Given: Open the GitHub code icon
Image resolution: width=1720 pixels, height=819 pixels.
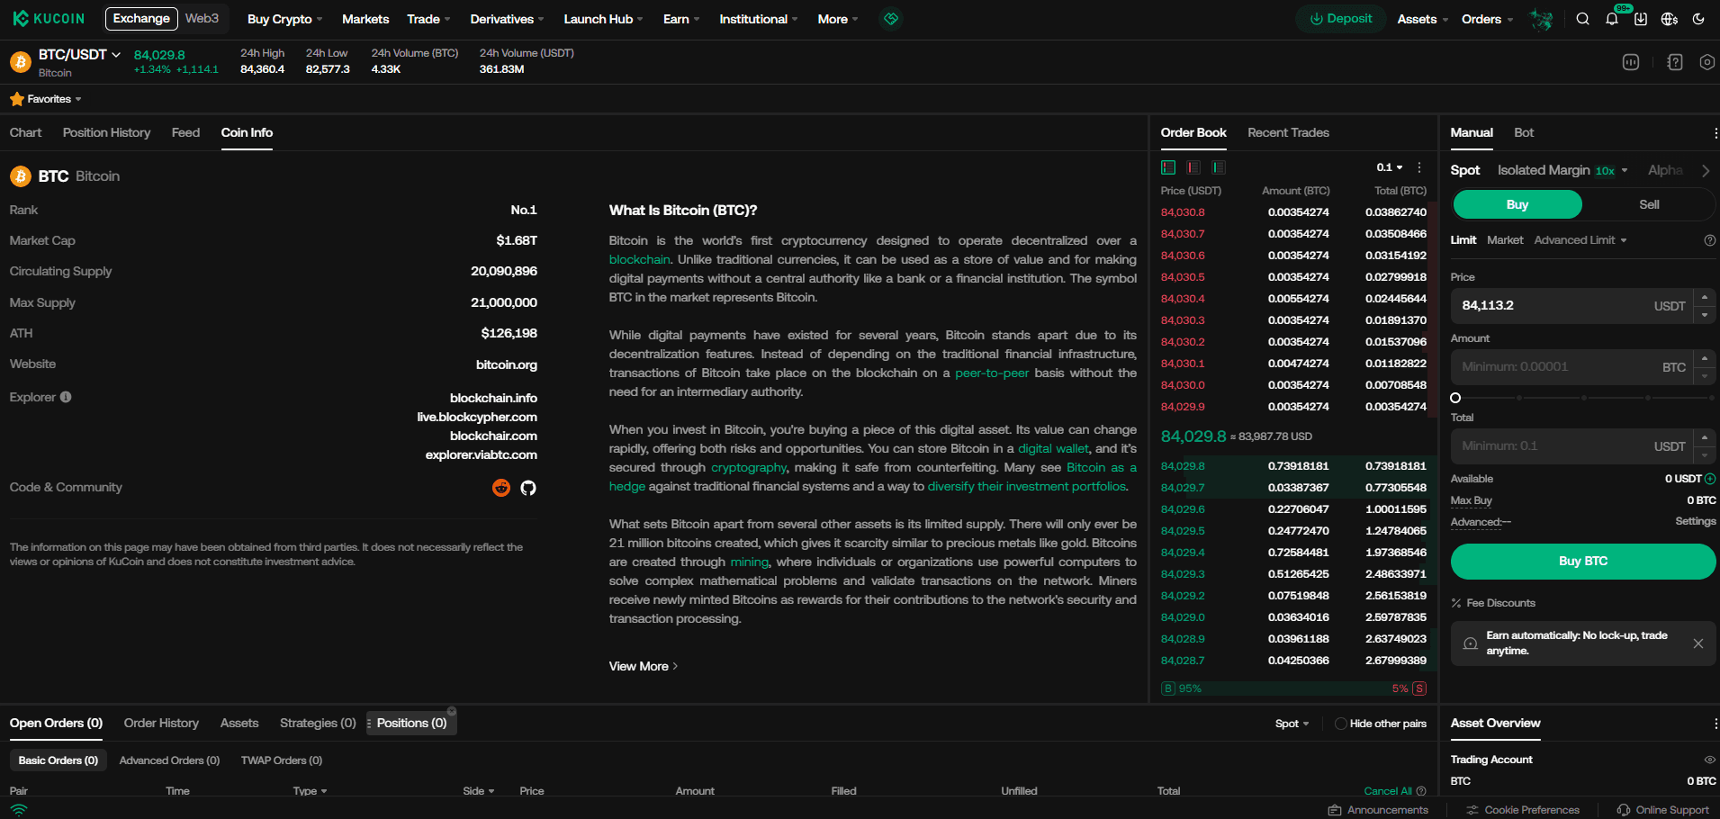Looking at the screenshot, I should [528, 488].
